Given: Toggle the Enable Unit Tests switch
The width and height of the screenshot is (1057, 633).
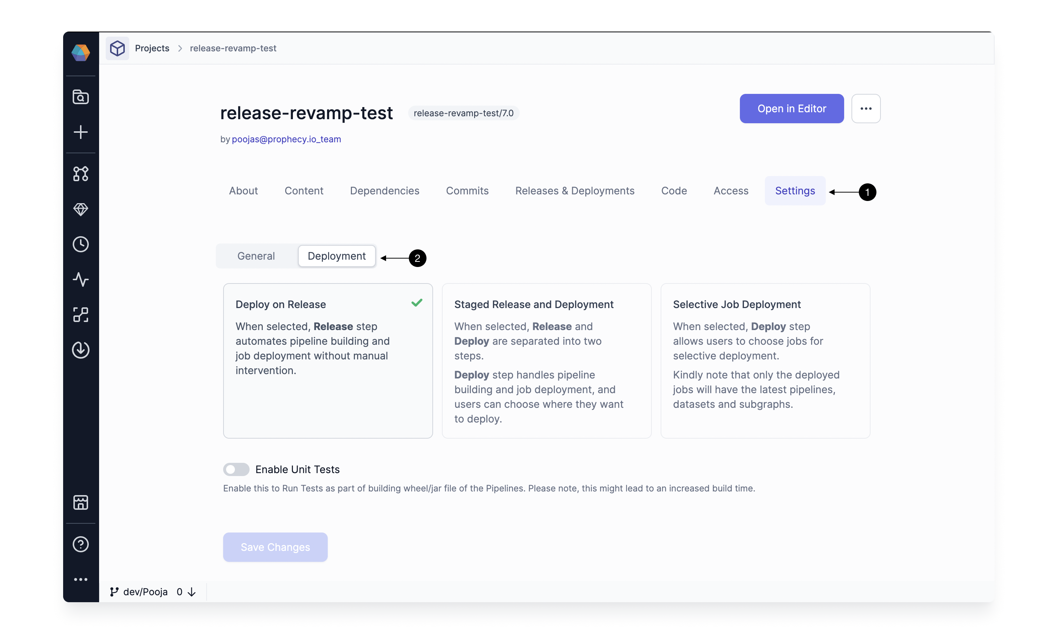Looking at the screenshot, I should 236,469.
